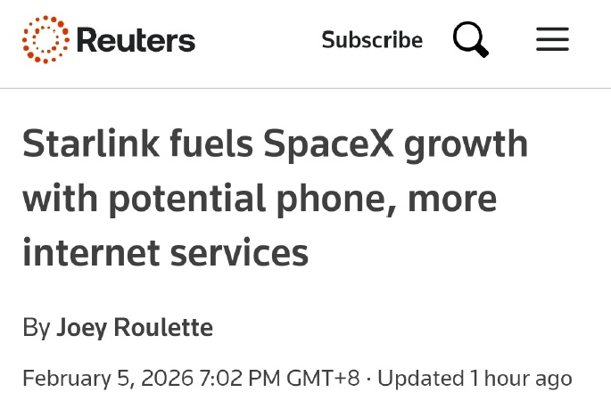Screen dimensions: 611x417
Task: Click "internet services" in the headline
Action: point(166,253)
